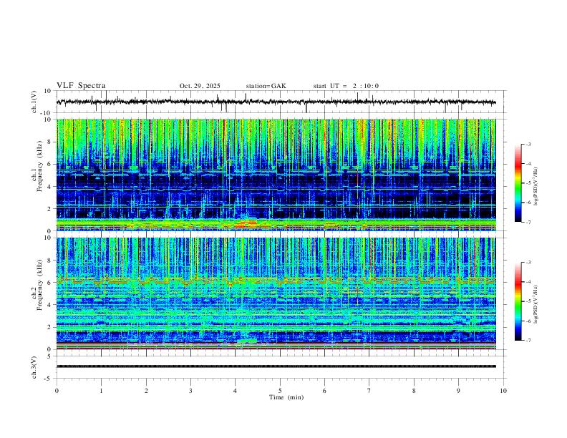
Task: Click the "5" tick on the time axis
Action: pos(280,391)
